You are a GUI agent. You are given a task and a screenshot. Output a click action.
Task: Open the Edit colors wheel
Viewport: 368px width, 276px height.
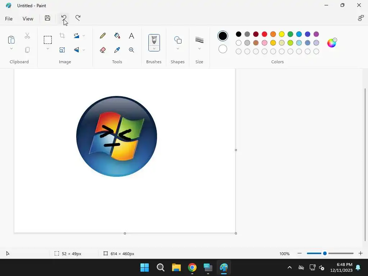[332, 43]
